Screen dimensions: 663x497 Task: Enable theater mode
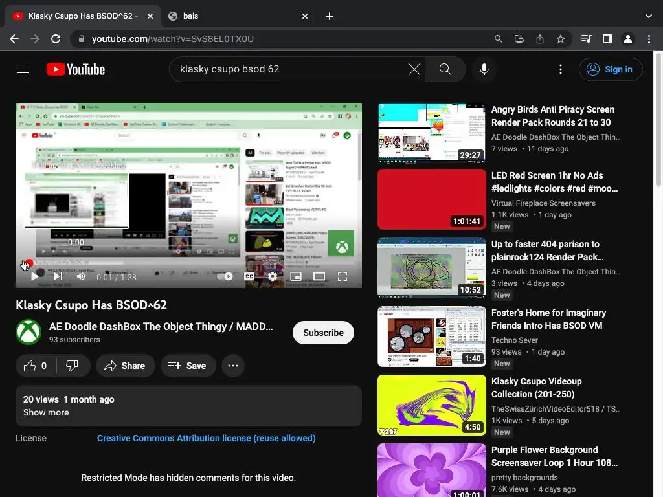pyautogui.click(x=319, y=276)
